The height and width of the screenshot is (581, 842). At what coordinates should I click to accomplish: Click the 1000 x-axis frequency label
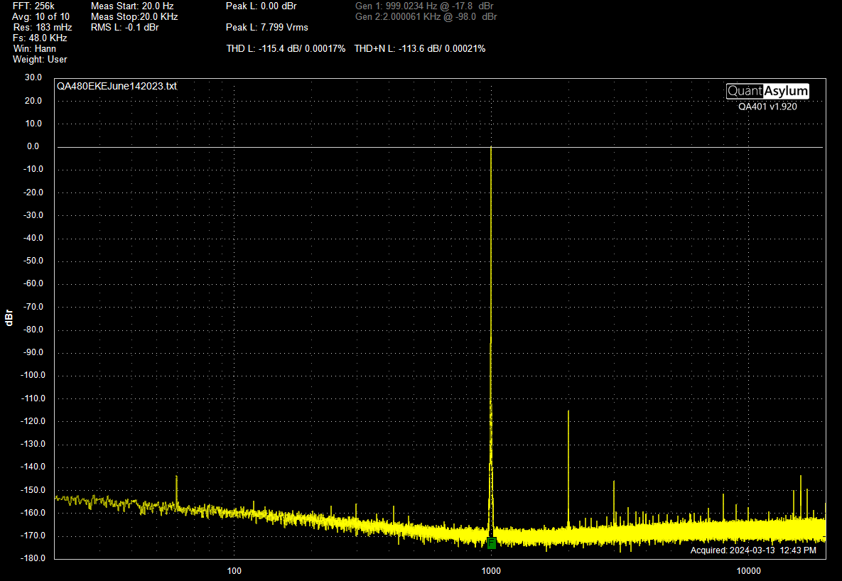[x=491, y=571]
